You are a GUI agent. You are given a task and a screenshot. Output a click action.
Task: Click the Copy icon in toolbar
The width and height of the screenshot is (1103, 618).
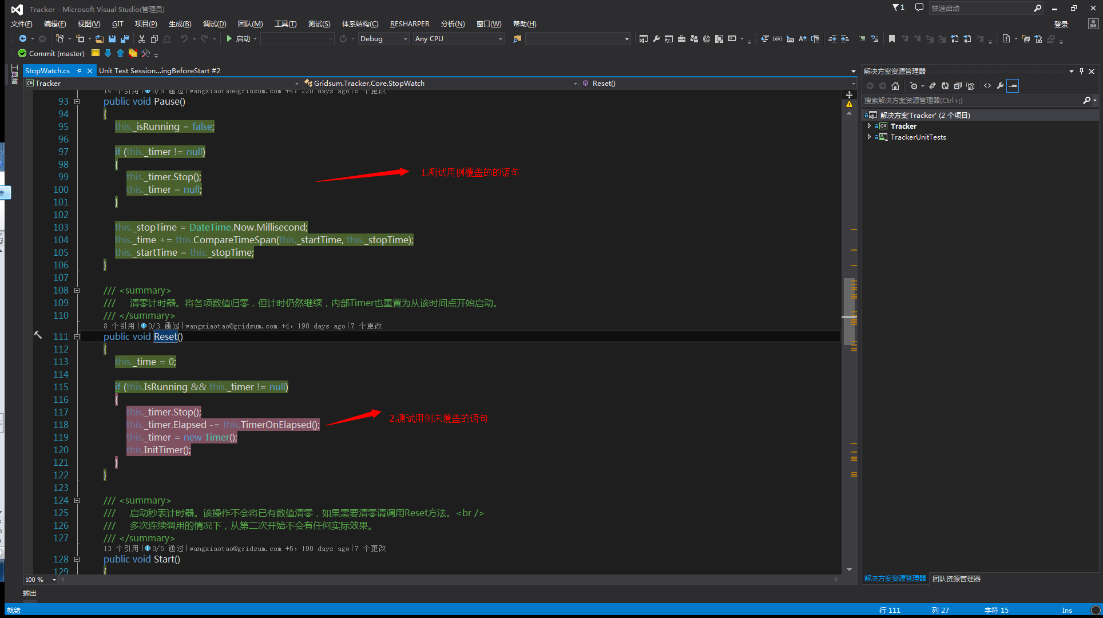tap(154, 39)
